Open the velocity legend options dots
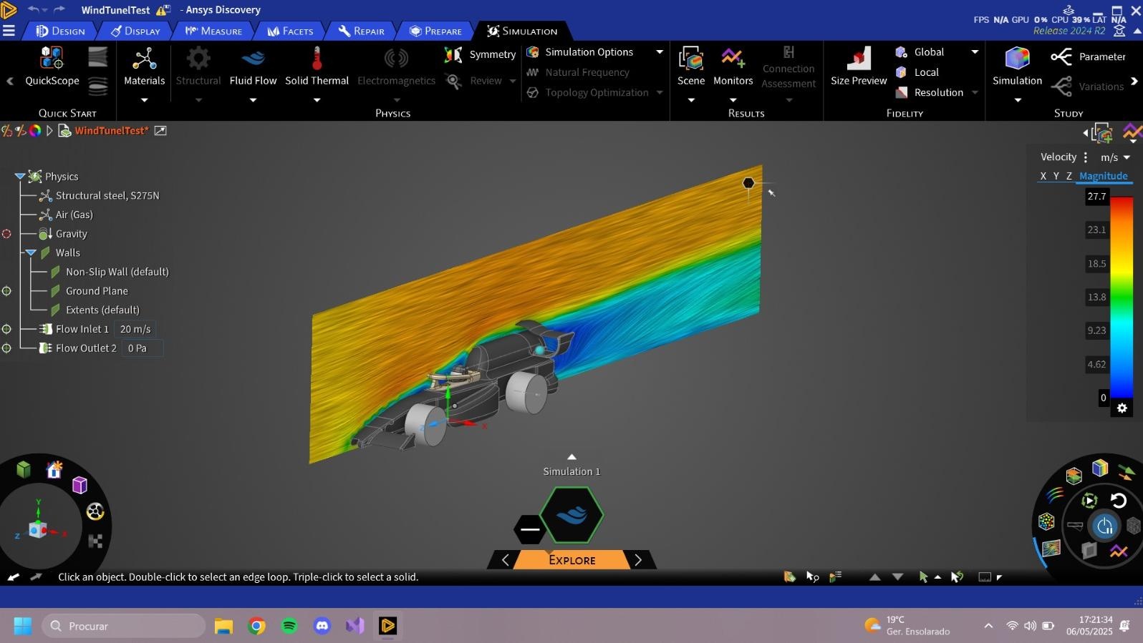Viewport: 1143px width, 643px height. [x=1086, y=157]
